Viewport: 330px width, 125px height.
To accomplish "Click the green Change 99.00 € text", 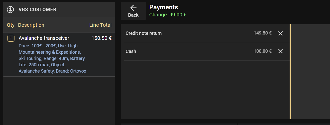I will tap(168, 15).
